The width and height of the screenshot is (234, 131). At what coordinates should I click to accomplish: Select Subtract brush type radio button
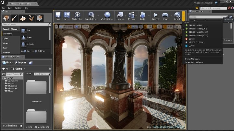pos(33,51)
